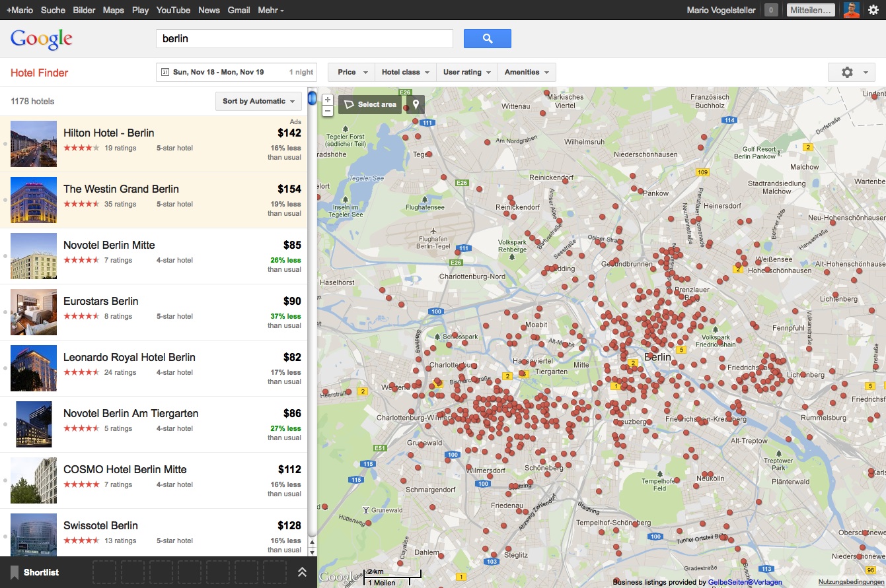Open the Price filter dropdown
Screen dimensions: 886x588
point(351,72)
